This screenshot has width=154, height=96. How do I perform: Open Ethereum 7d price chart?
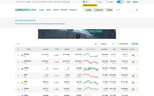pyautogui.click(x=91, y=62)
